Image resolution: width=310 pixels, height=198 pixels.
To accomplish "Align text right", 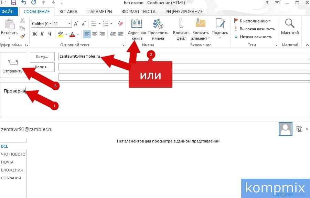I will [102, 34].
